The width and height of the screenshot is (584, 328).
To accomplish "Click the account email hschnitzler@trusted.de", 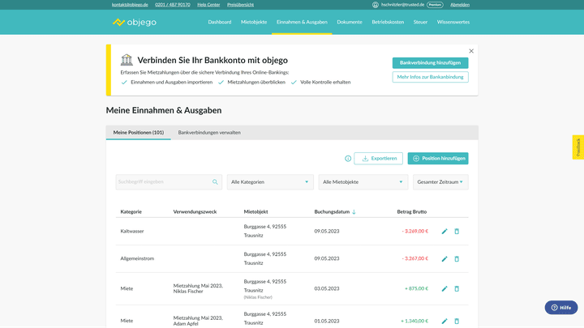I will [402, 5].
